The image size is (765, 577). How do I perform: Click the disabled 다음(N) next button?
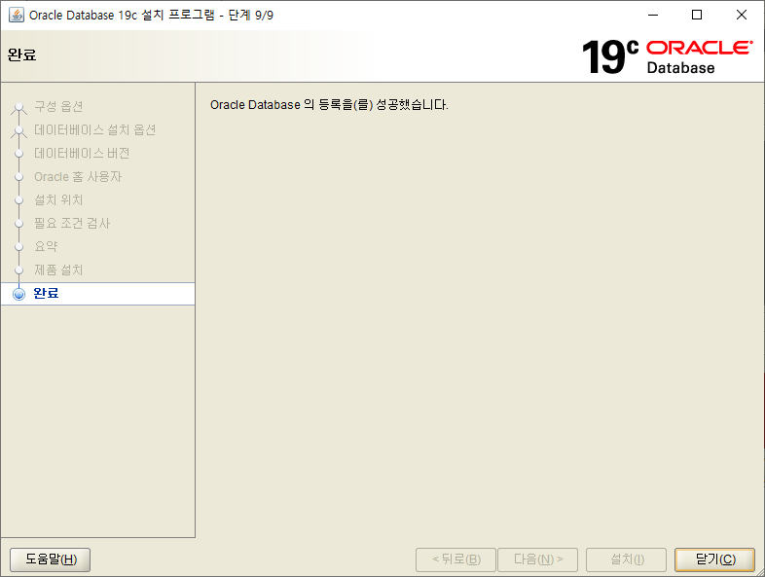click(x=537, y=559)
